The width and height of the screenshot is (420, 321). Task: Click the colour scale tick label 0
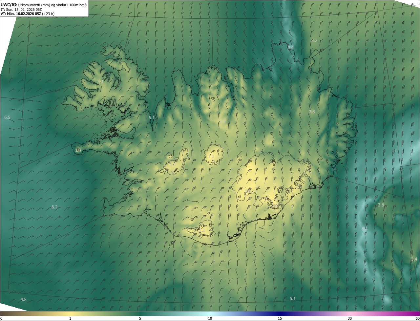coord(1,318)
